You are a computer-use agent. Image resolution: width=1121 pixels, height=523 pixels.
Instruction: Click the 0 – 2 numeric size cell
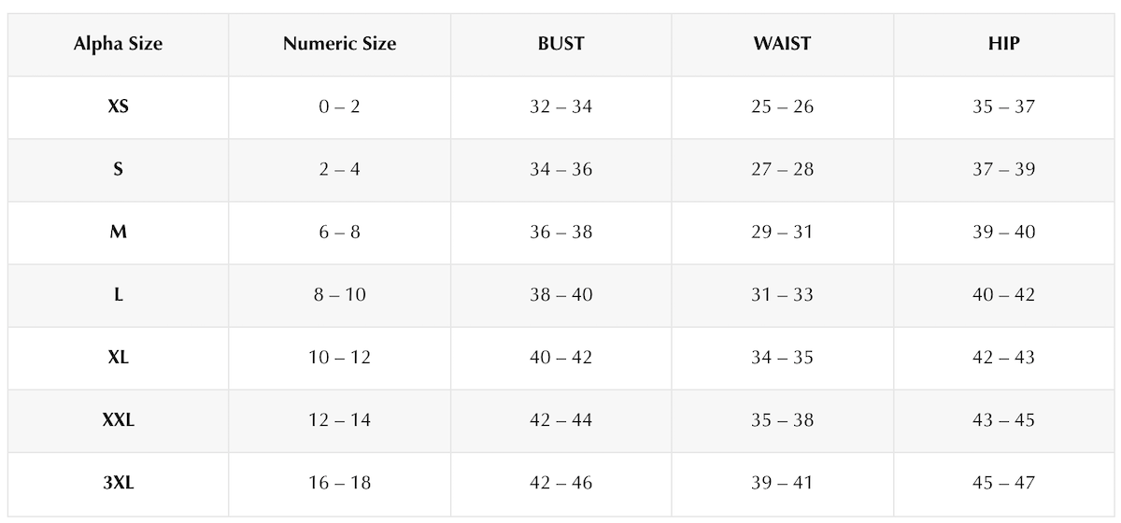coord(339,106)
